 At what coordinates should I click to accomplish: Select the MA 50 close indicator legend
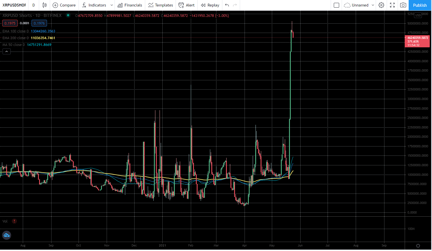coord(14,45)
